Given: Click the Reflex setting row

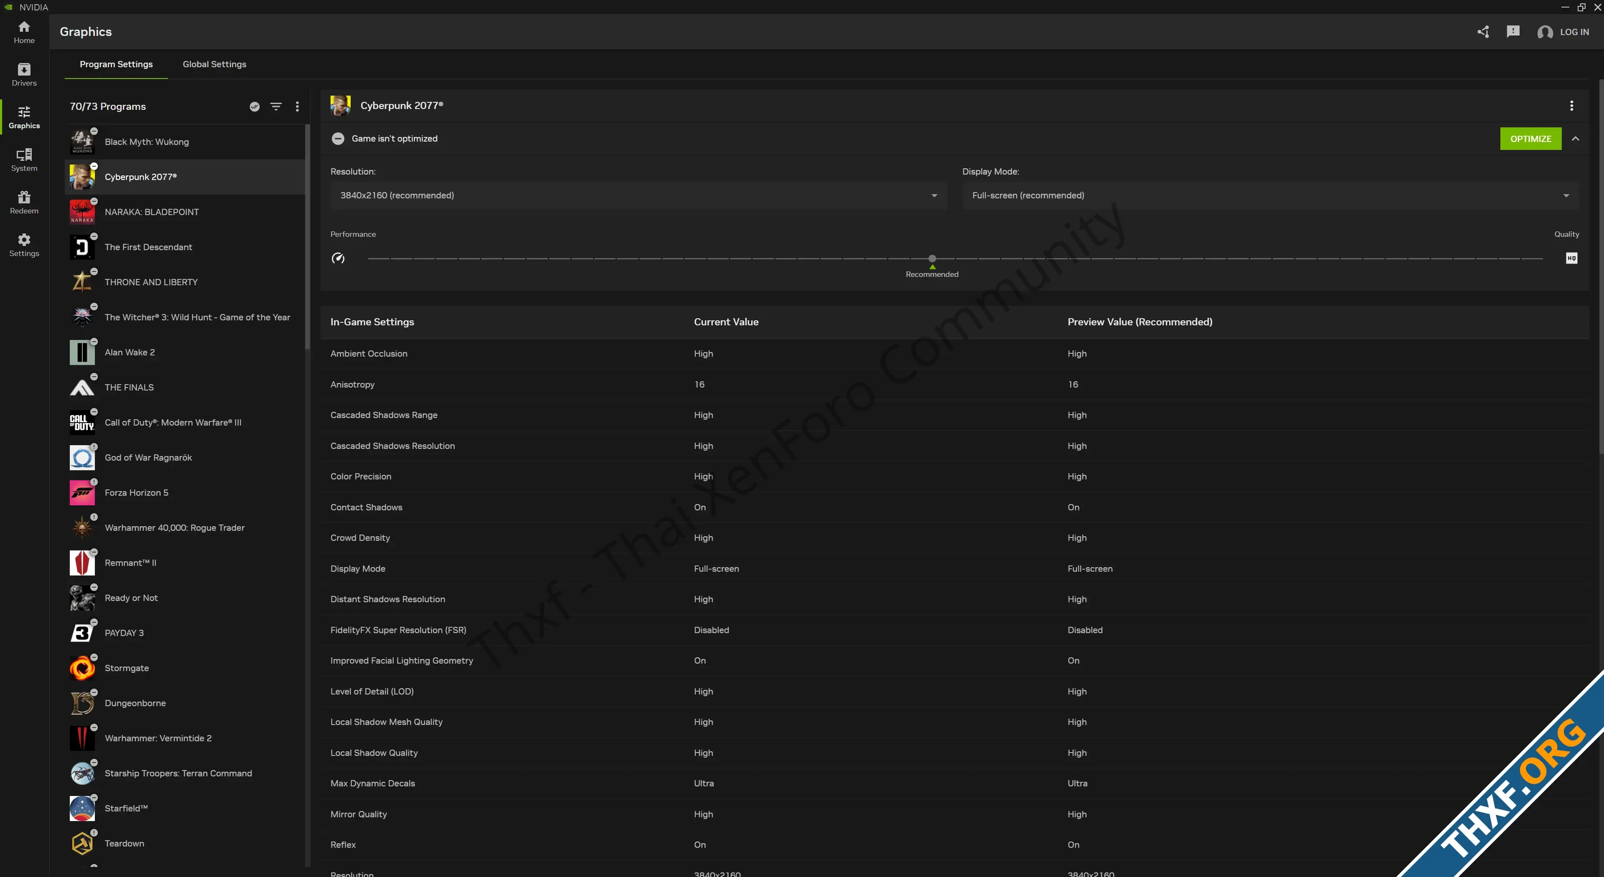Looking at the screenshot, I should [x=955, y=844].
